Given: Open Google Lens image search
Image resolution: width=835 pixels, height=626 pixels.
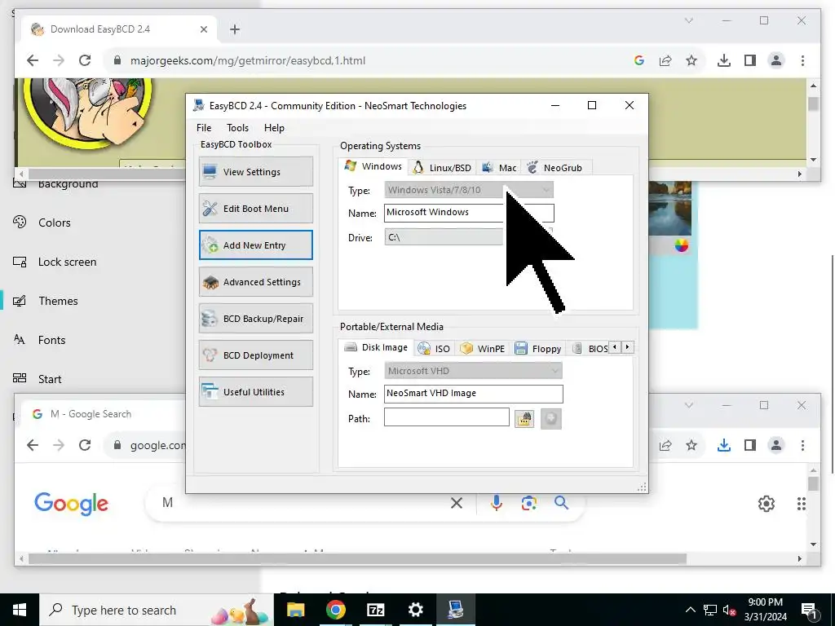Looking at the screenshot, I should [x=528, y=502].
